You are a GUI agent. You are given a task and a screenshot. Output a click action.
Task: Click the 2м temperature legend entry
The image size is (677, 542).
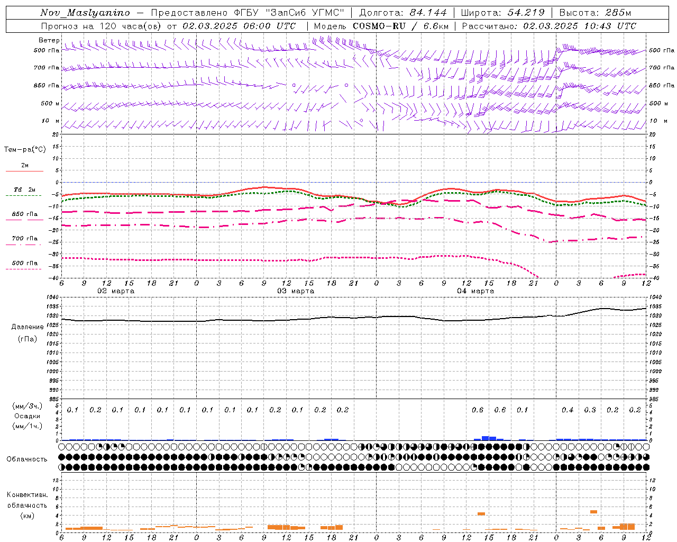click(x=25, y=165)
